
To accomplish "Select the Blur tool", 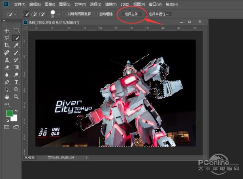I will tap(6, 75).
